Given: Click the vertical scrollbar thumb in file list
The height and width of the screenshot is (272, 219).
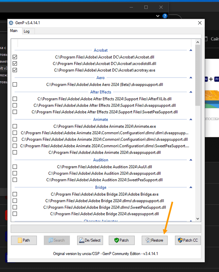Looking at the screenshot, I should [198, 75].
